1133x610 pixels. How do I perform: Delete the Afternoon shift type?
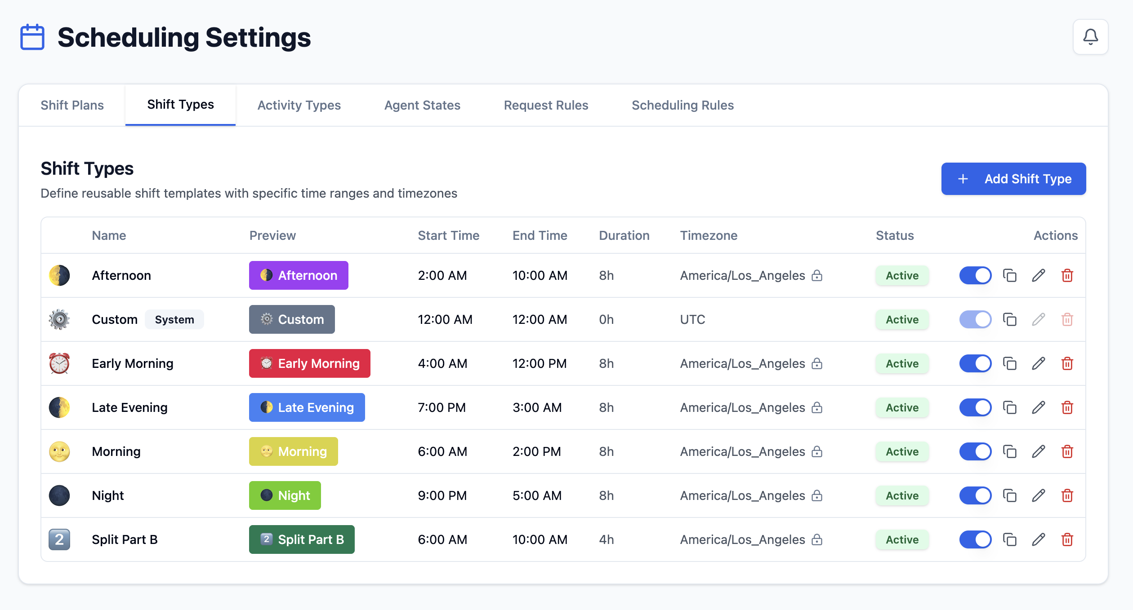tap(1067, 275)
